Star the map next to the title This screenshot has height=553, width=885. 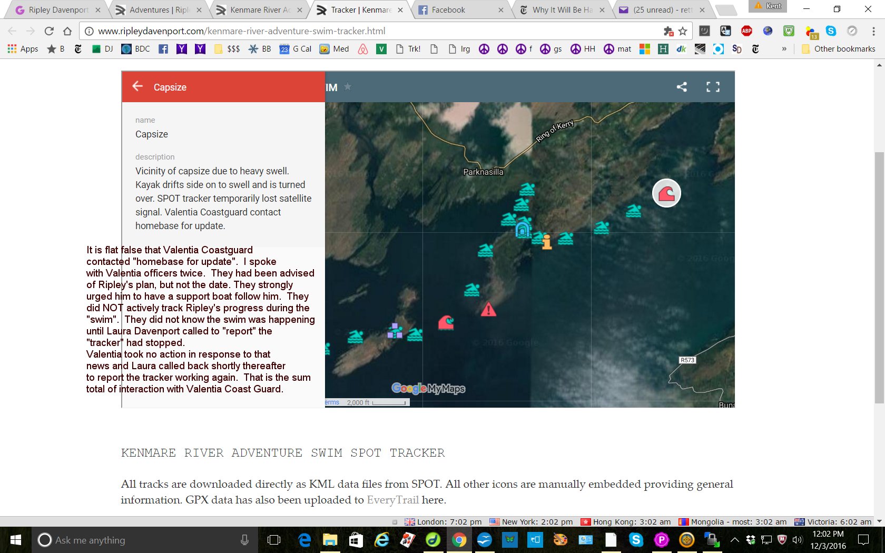pyautogui.click(x=348, y=87)
